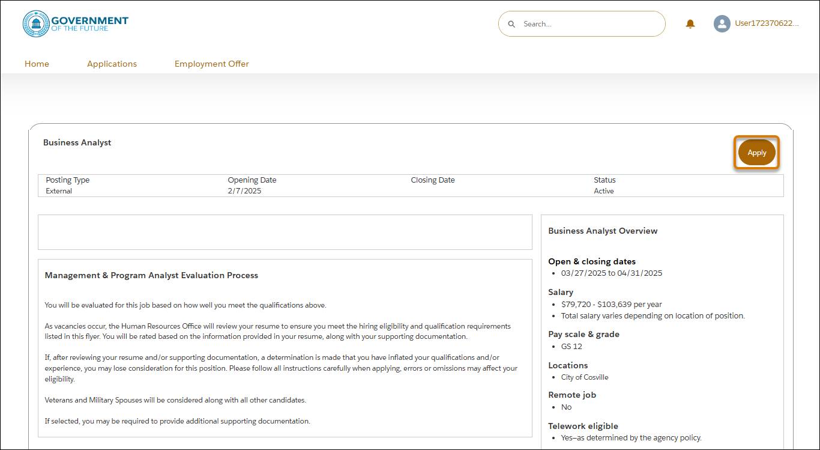The image size is (820, 450).
Task: Select the 03/27/2025 to 04/31/2025 dates
Action: click(x=612, y=273)
